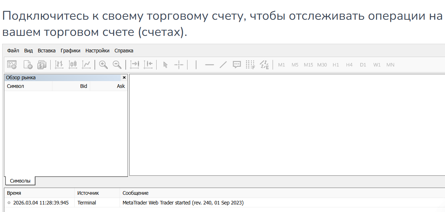Select the M15 timeframe
This screenshot has height=212, width=445.
click(308, 65)
